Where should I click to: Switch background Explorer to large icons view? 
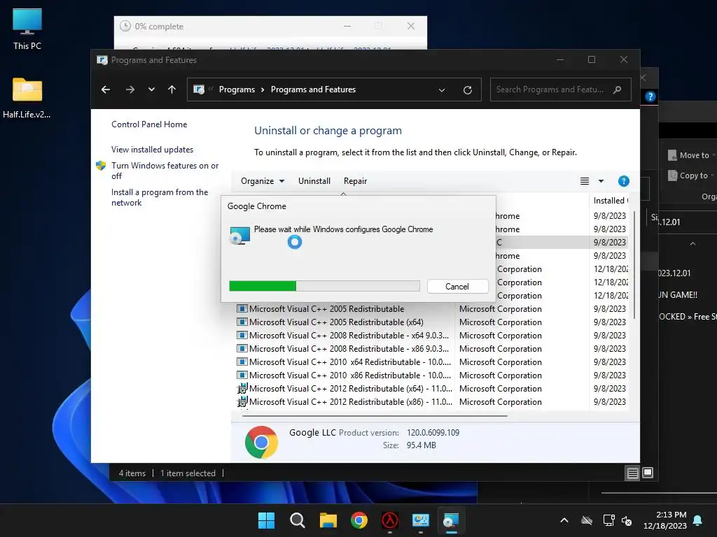(x=648, y=473)
